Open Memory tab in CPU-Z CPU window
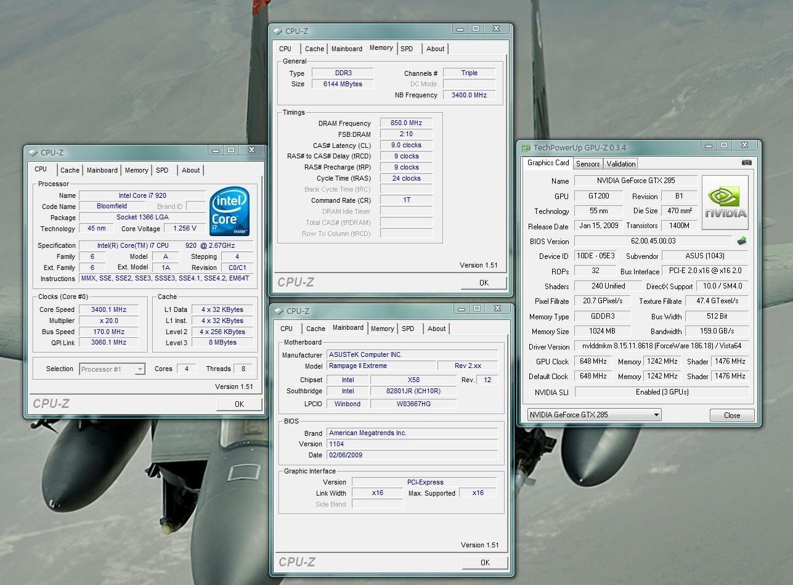Screen dimensions: 793x585 pos(137,170)
